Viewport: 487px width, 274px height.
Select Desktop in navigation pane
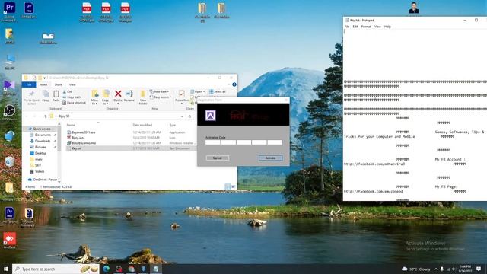40,153
